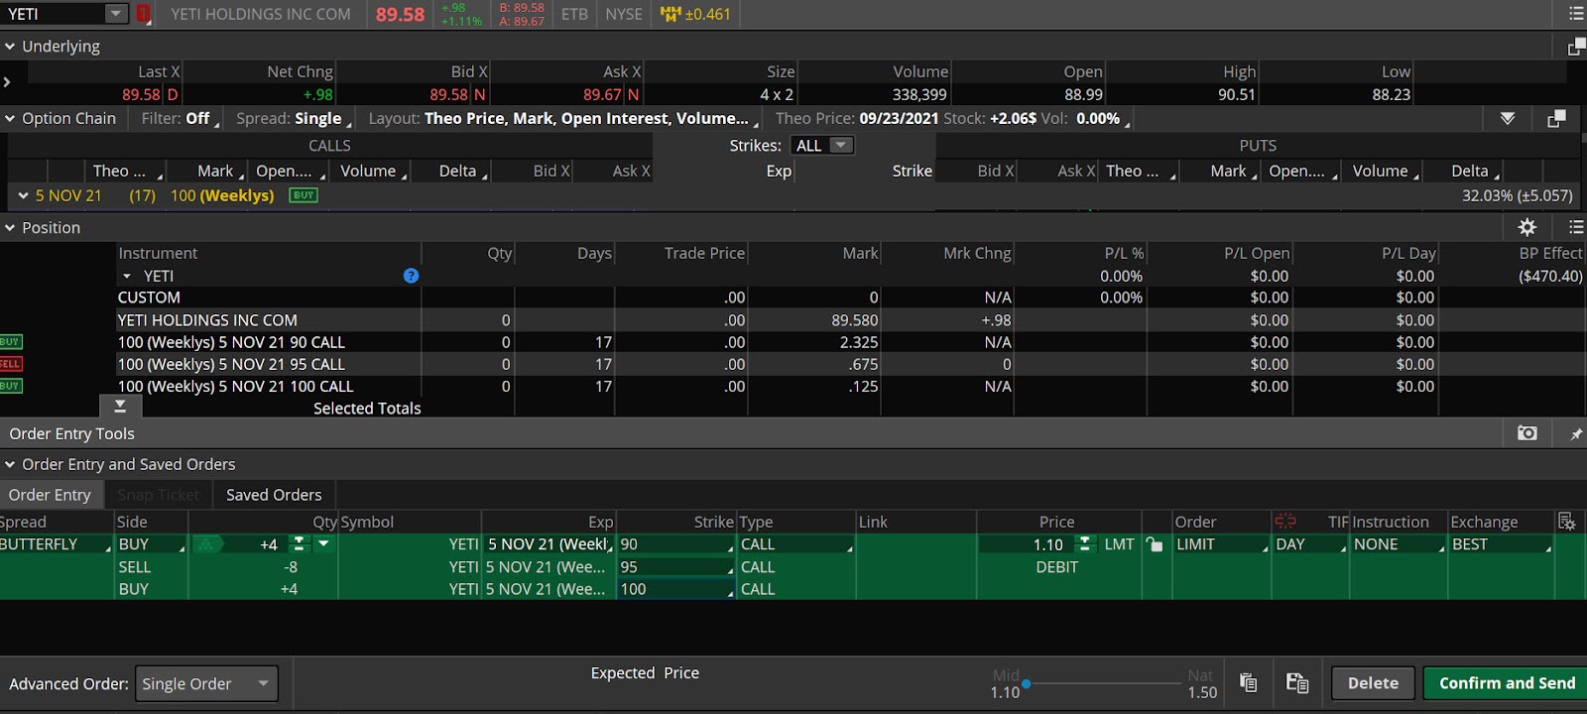Open the CALL type dropdown in first leg

796,544
